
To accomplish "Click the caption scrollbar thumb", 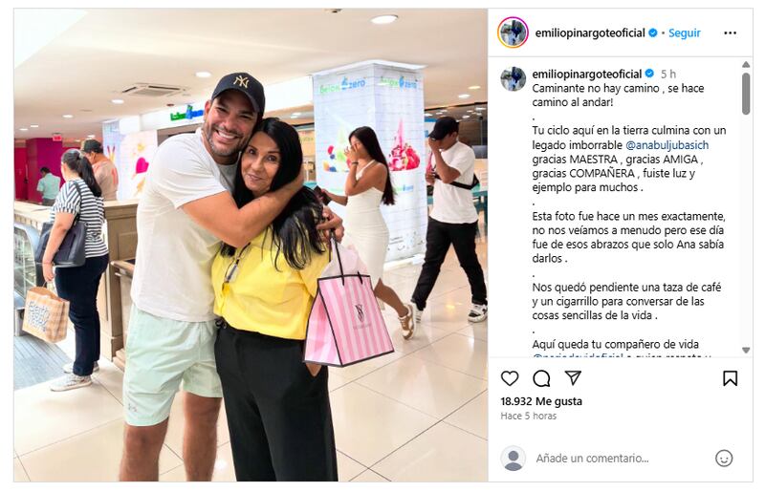I will pos(746,94).
